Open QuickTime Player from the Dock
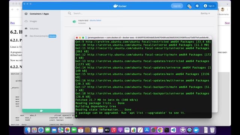 coord(189,130)
